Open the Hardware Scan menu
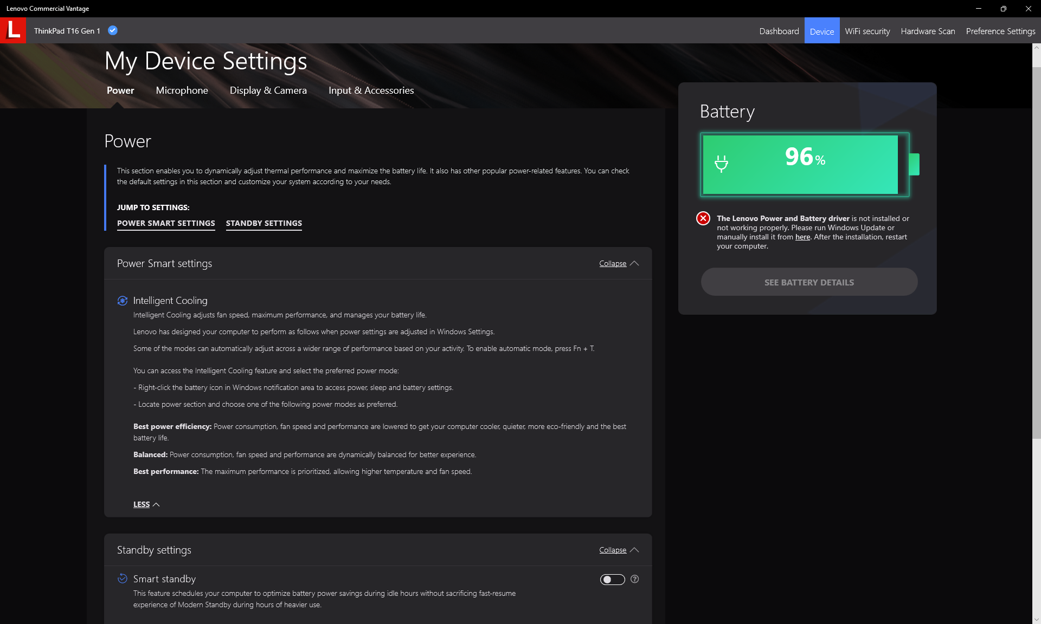The height and width of the screenshot is (624, 1041). [x=928, y=31]
